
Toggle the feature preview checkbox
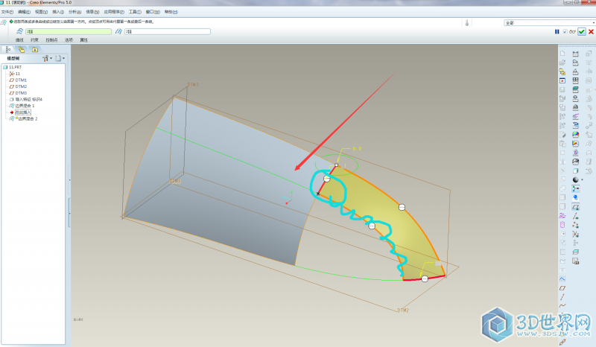[x=565, y=31]
